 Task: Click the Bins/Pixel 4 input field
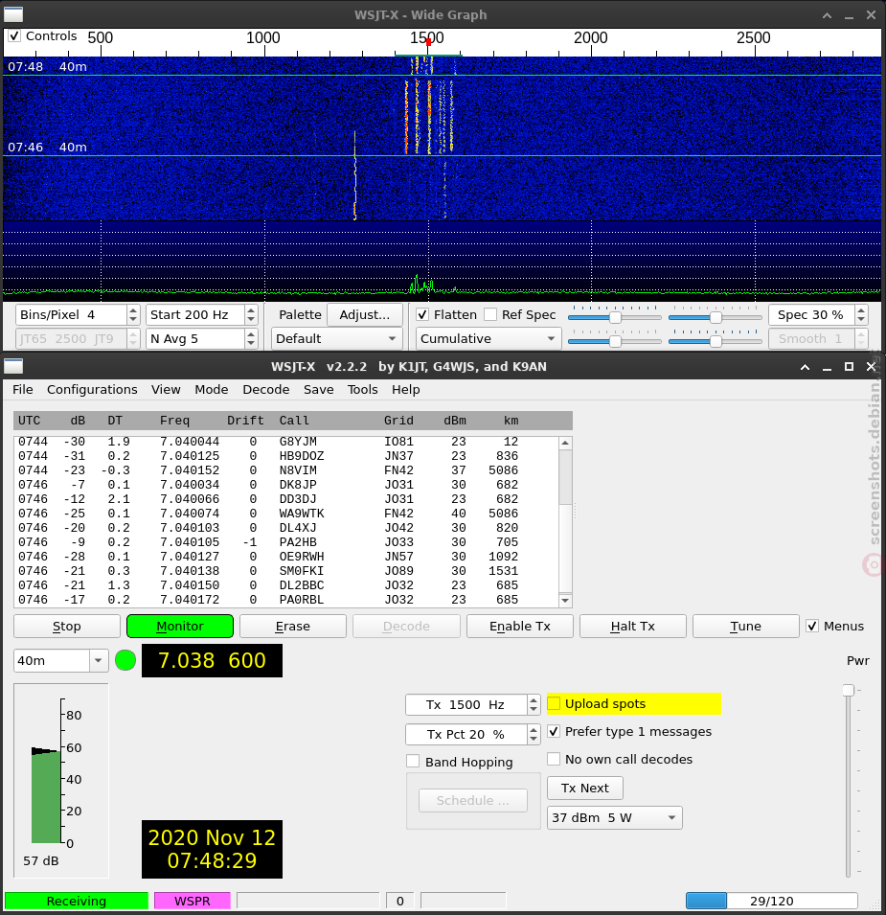(x=71, y=315)
